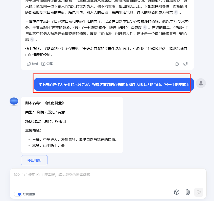Image resolution: width=214 pixels, height=201 pixels.
Task: Open citation quote mark after 更为可亲
Action: pyautogui.click(x=176, y=13)
